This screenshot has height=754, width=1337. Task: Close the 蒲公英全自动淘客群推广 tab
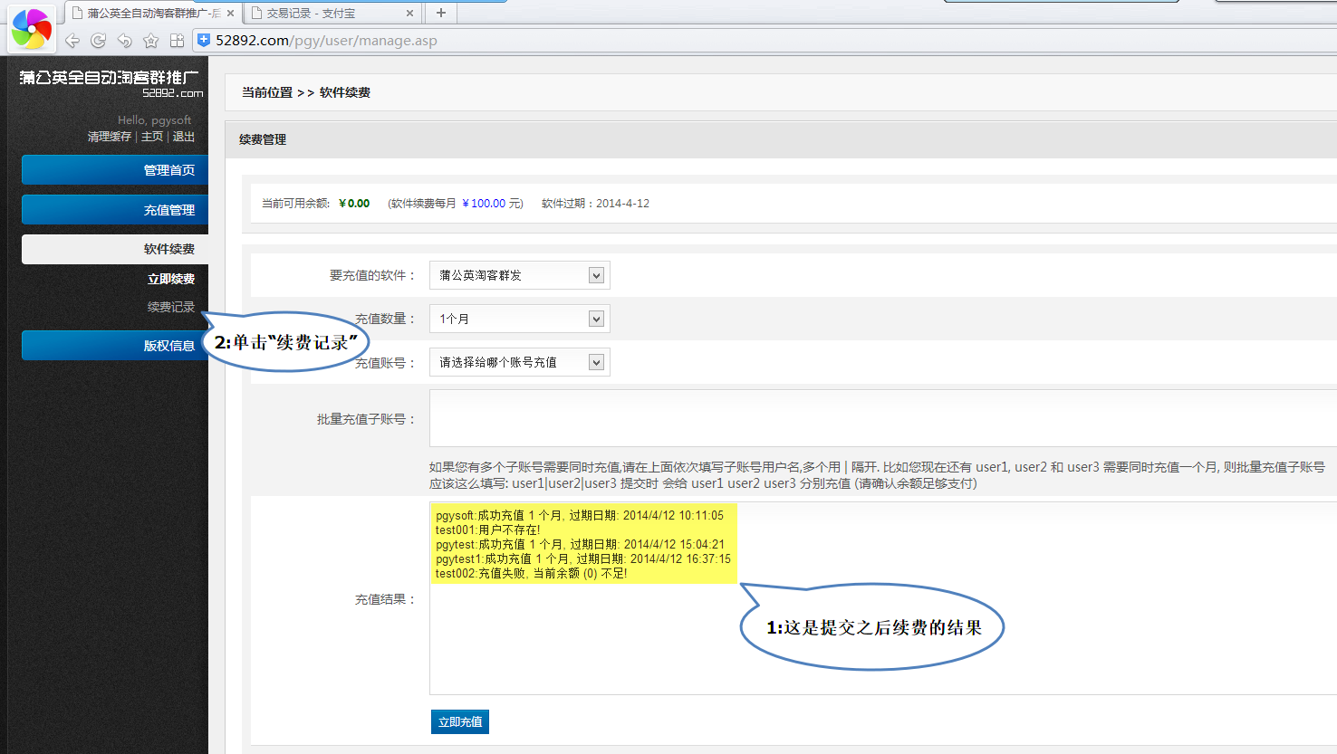(x=230, y=14)
